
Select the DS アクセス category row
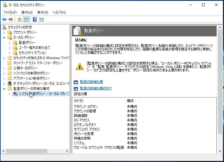coord(105,120)
